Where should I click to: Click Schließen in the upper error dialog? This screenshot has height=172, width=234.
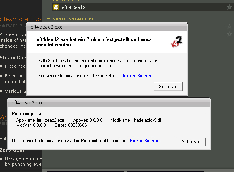[168, 87]
